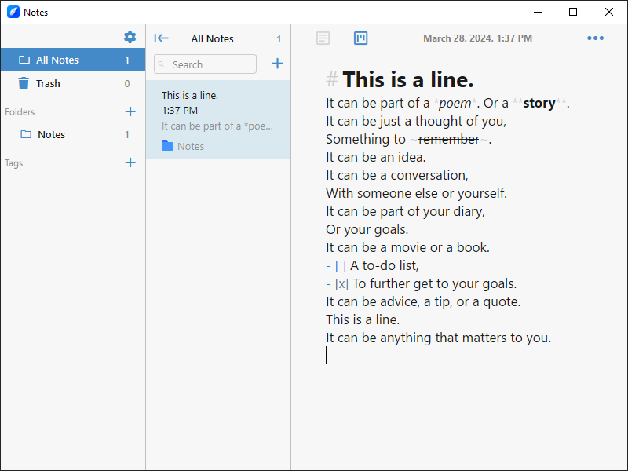The image size is (628, 471).
Task: Uncheck the 'To further get to your goals' box
Action: [341, 284]
